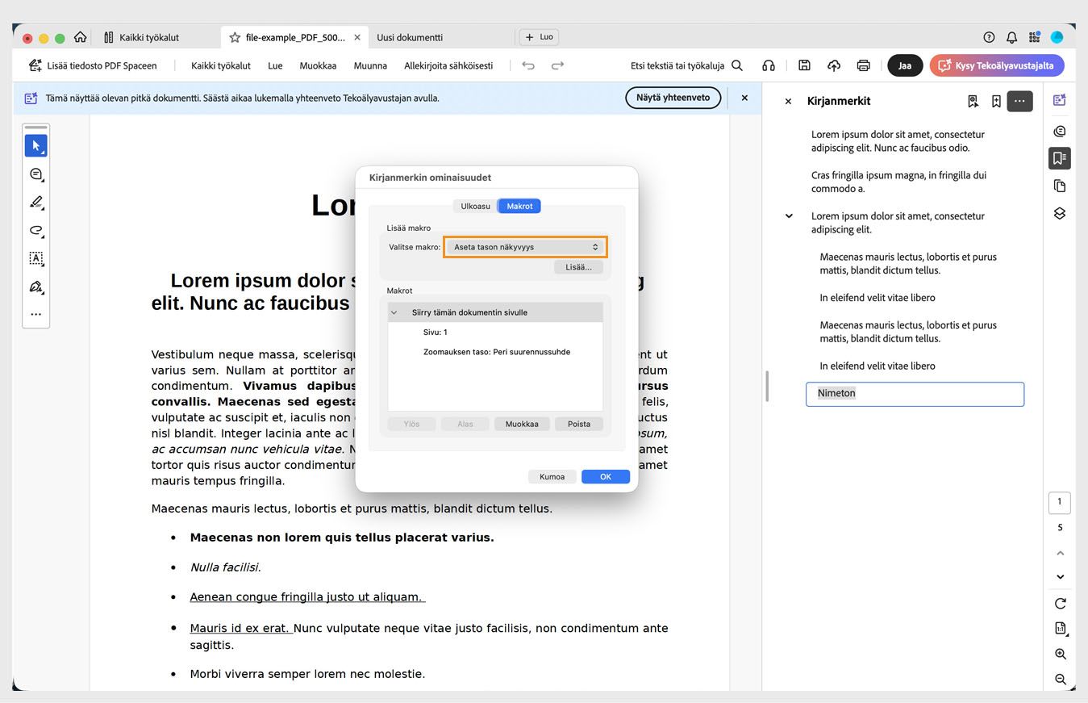Undo the last action

coord(528,65)
